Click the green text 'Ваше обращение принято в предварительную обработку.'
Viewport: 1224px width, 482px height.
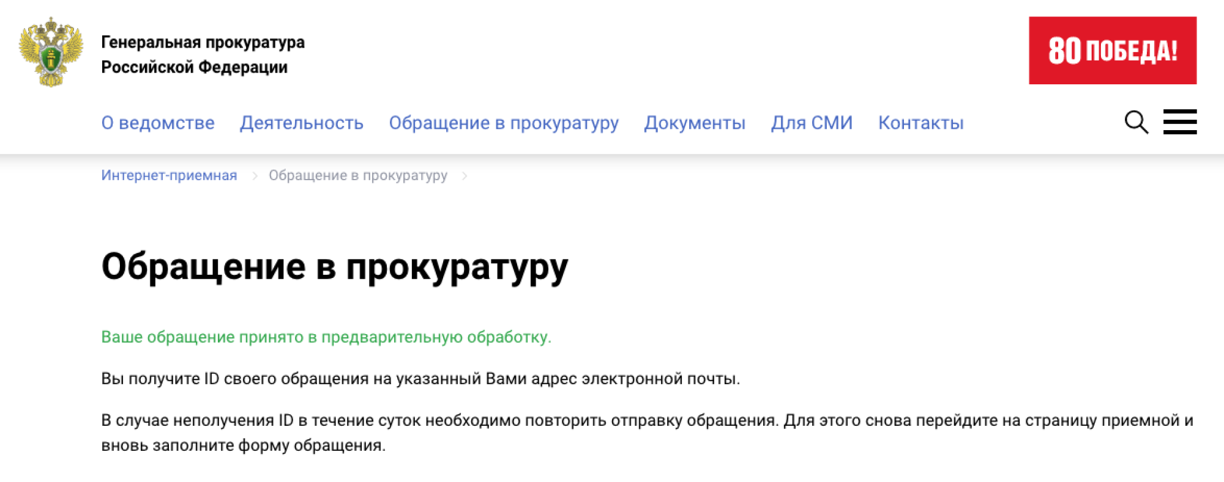tap(326, 337)
